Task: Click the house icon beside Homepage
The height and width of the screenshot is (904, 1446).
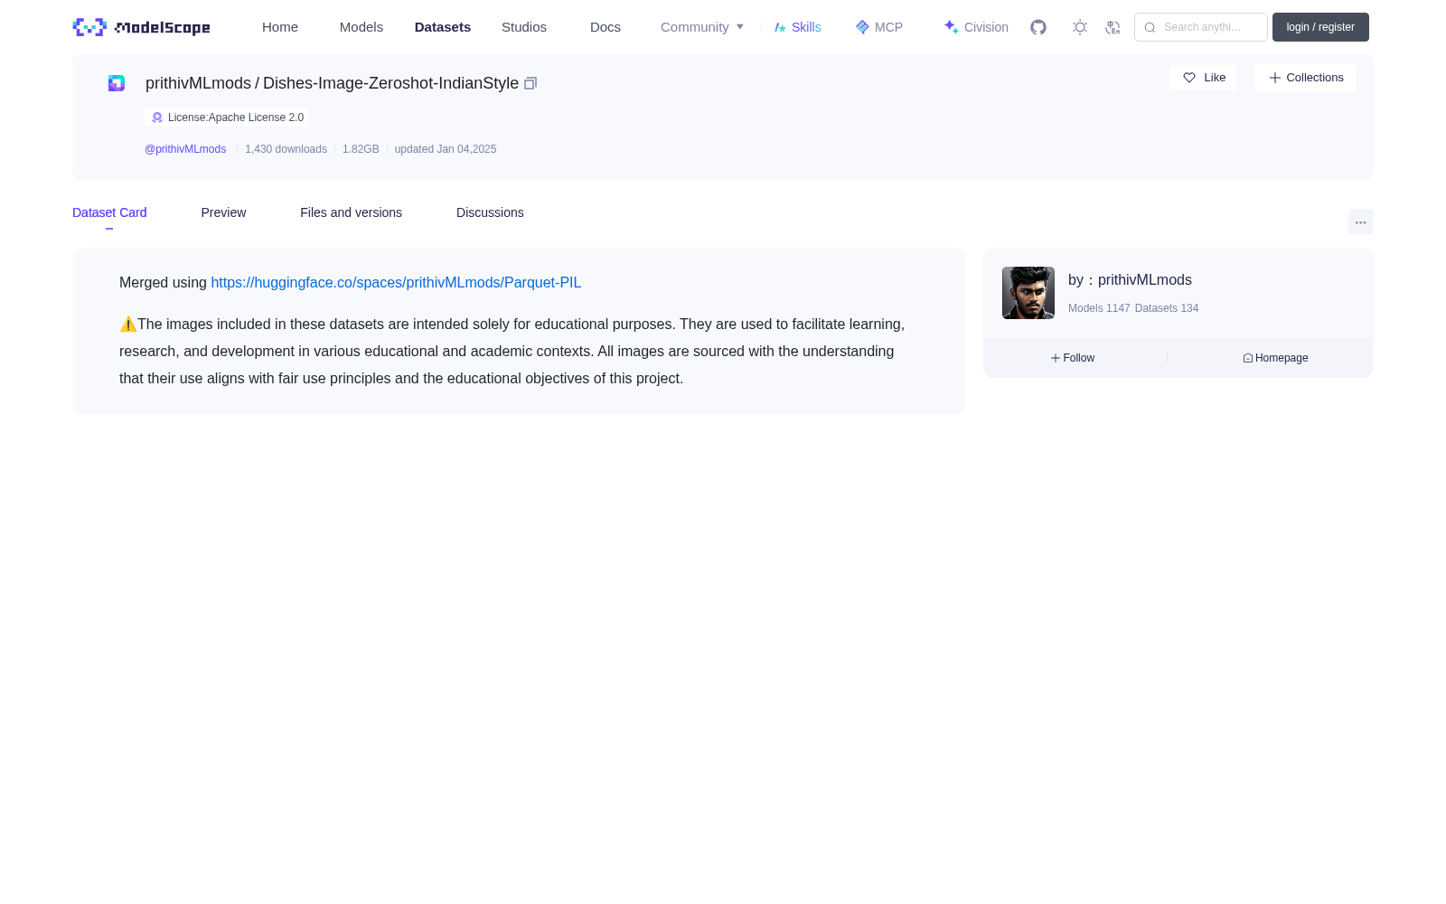Action: point(1248,358)
